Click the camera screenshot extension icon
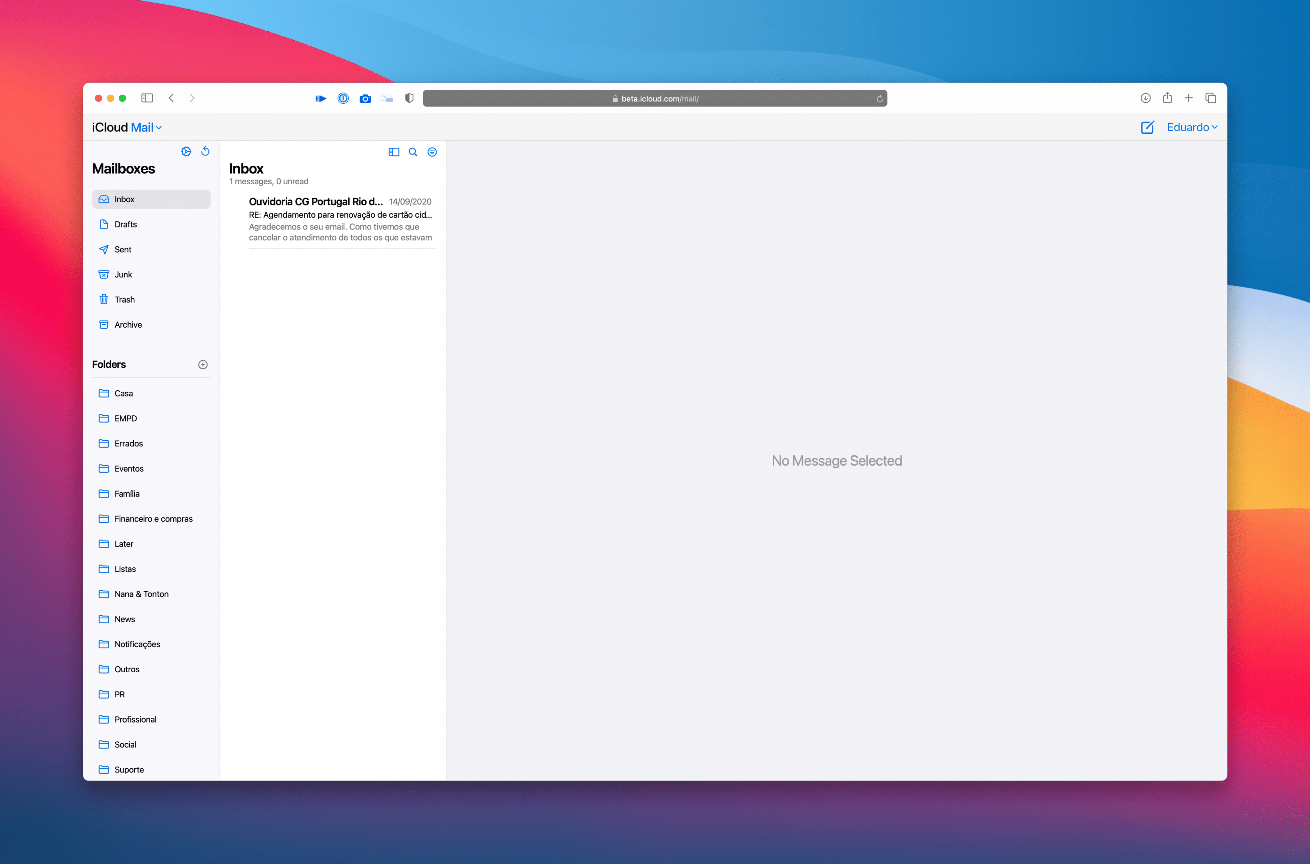 (365, 98)
